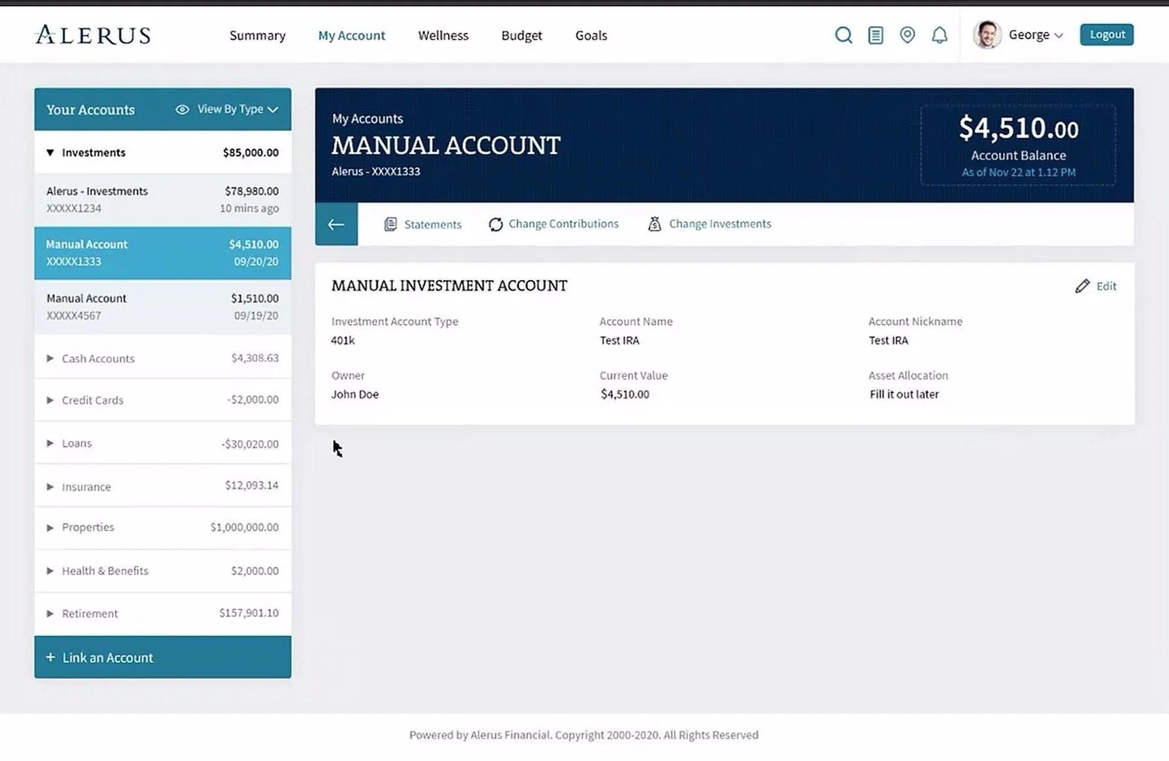Click the Your Accounts panel heading
Viewport: 1169px width, 761px height.
[90, 110]
